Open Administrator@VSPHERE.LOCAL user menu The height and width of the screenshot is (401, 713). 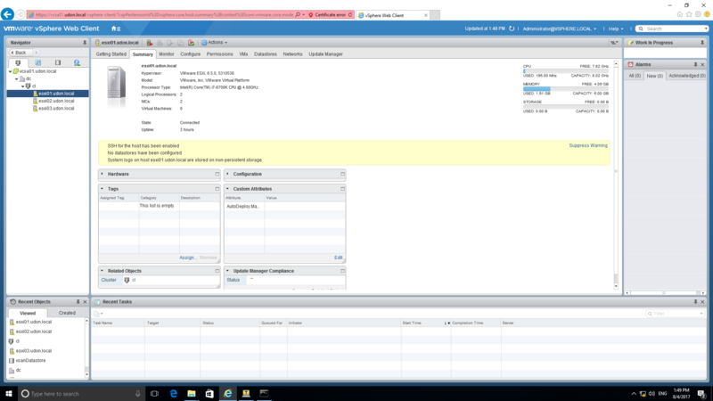(x=560, y=29)
